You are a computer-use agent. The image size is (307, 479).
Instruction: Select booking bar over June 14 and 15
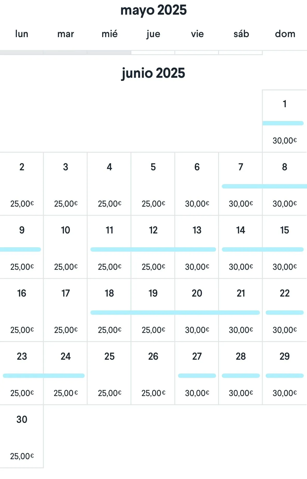(x=263, y=249)
